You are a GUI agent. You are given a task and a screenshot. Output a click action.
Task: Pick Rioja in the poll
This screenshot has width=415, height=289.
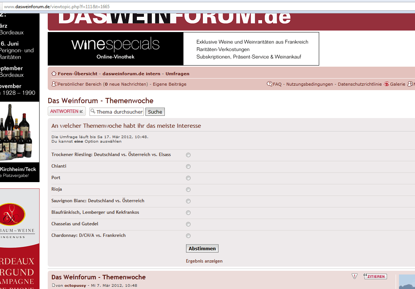(x=188, y=190)
